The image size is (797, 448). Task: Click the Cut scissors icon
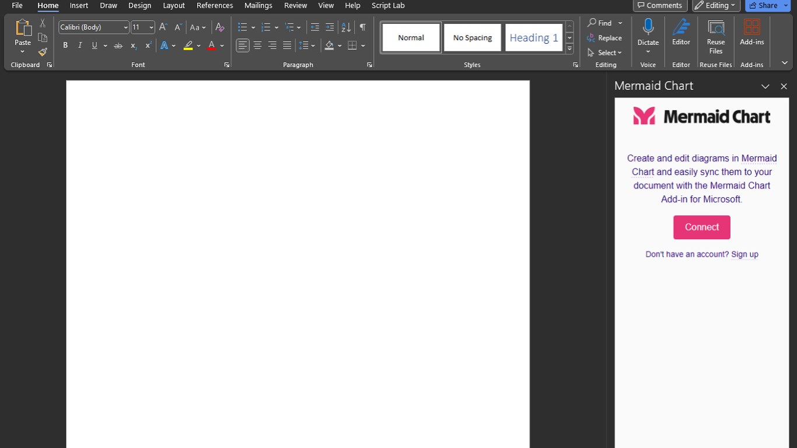[x=43, y=23]
